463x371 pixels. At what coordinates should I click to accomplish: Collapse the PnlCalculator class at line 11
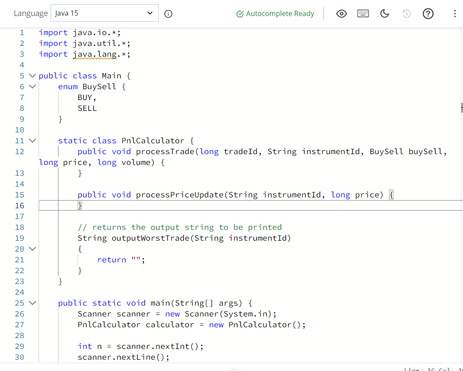(x=32, y=140)
